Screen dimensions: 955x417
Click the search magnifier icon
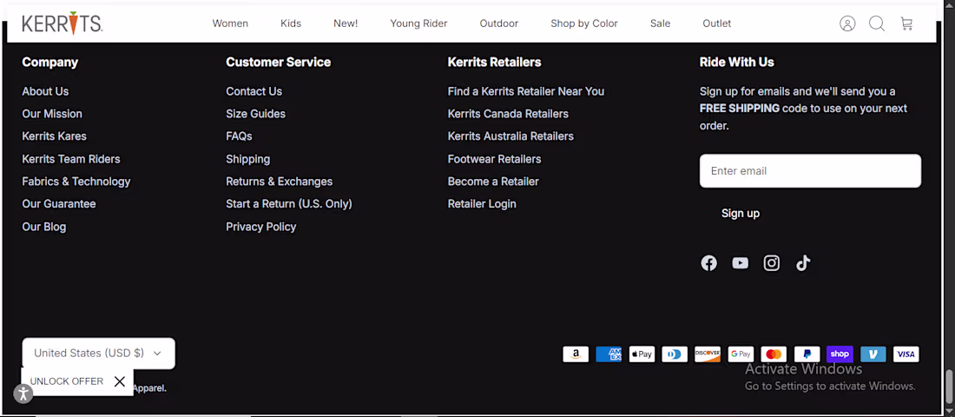coord(877,23)
